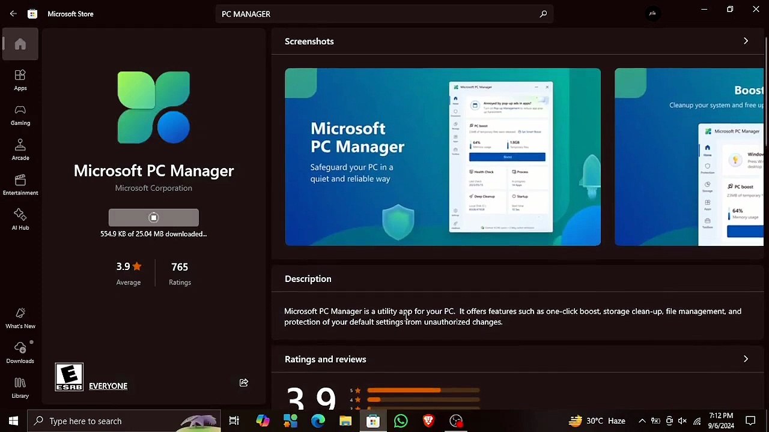Viewport: 769px width, 432px height.
Task: Click the Microsoft Store logo in the title bar
Action: point(32,14)
